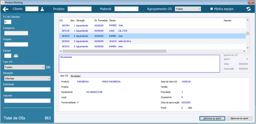
Task: Click Product Backlog title bar app icon
Action: (x=2, y=2)
